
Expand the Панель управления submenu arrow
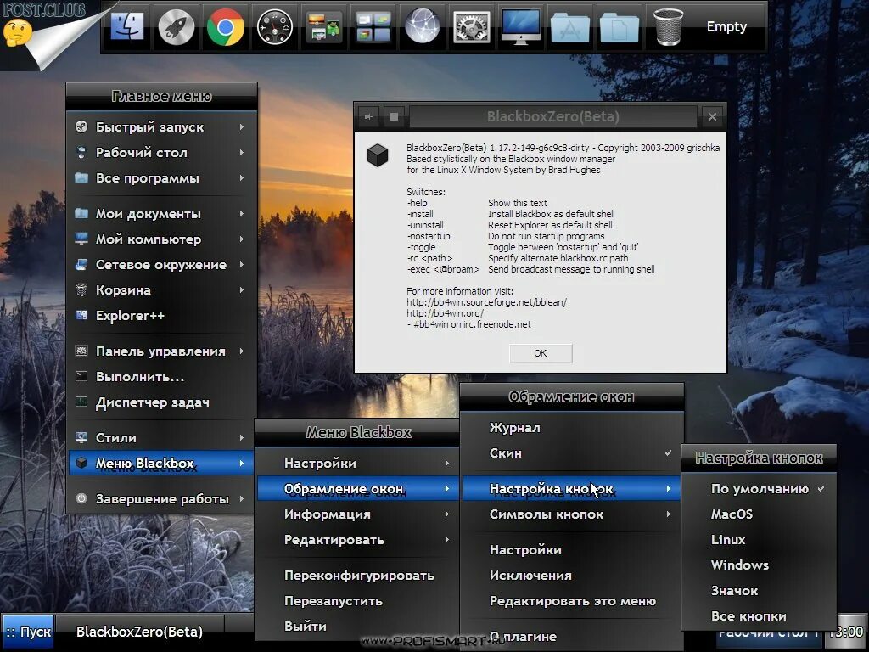tap(242, 351)
